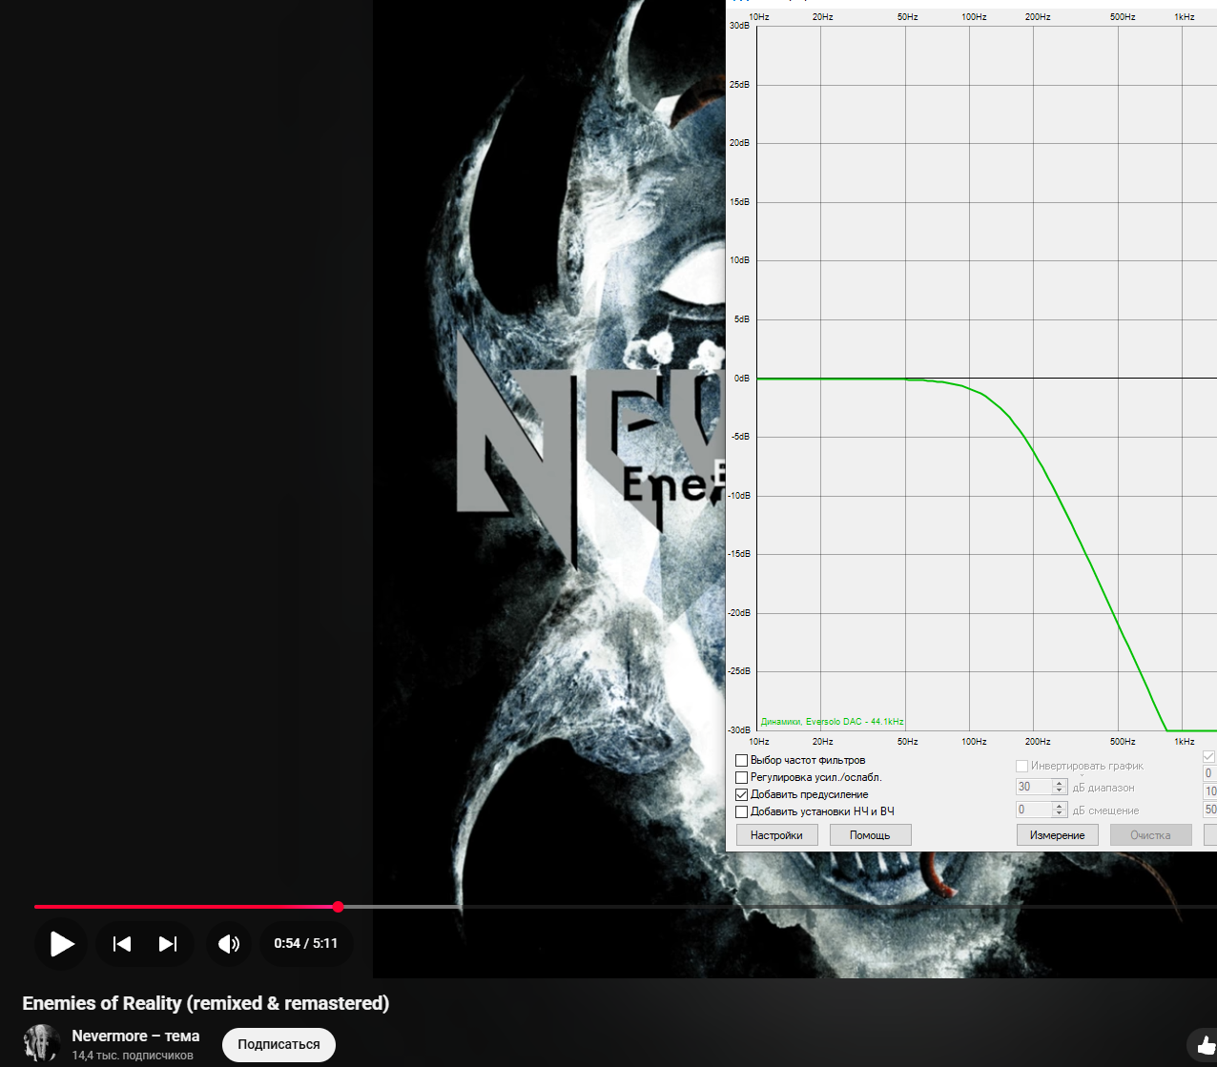The height and width of the screenshot is (1067, 1217).
Task: Decrease the дБ диапазон value with down arrow
Action: click(x=1059, y=791)
